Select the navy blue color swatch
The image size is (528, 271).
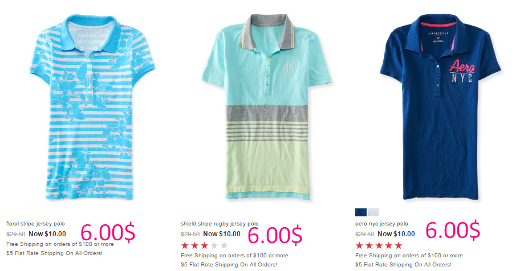[361, 212]
